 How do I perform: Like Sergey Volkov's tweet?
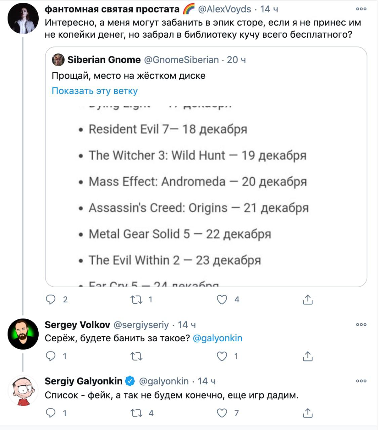point(222,356)
